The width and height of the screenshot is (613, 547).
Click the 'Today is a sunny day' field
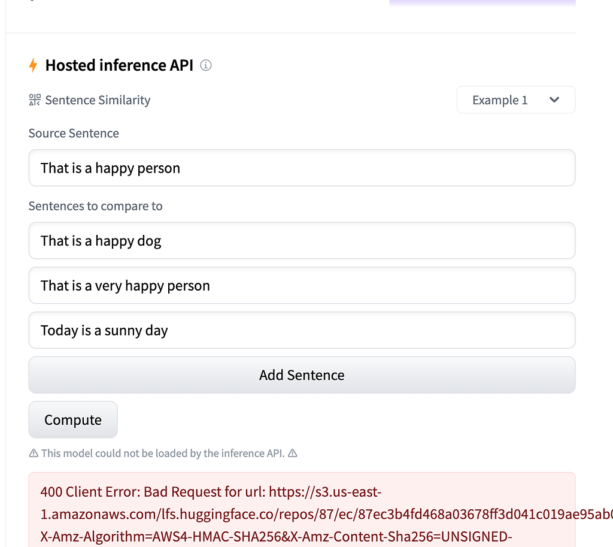pos(302,330)
